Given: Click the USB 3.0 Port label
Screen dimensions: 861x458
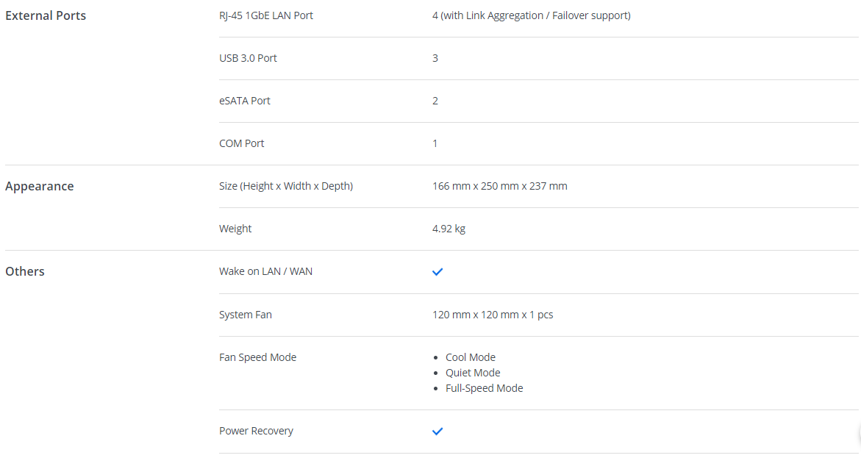Looking at the screenshot, I should 248,58.
